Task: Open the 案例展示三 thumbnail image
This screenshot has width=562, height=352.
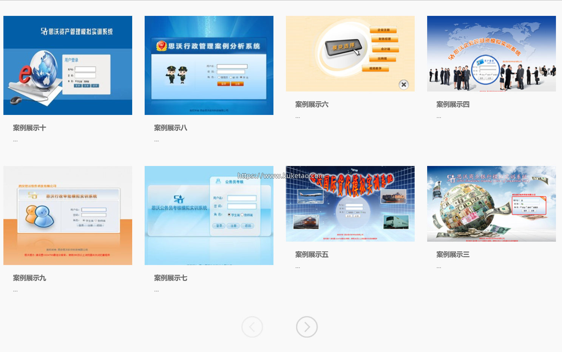Action: click(x=491, y=204)
